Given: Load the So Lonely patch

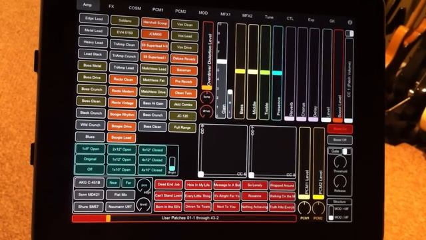Looking at the screenshot, I should 255,185.
